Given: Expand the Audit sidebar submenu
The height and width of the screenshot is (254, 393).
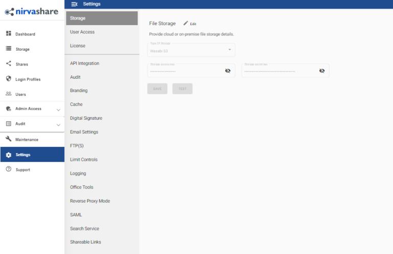Looking at the screenshot, I should point(58,124).
